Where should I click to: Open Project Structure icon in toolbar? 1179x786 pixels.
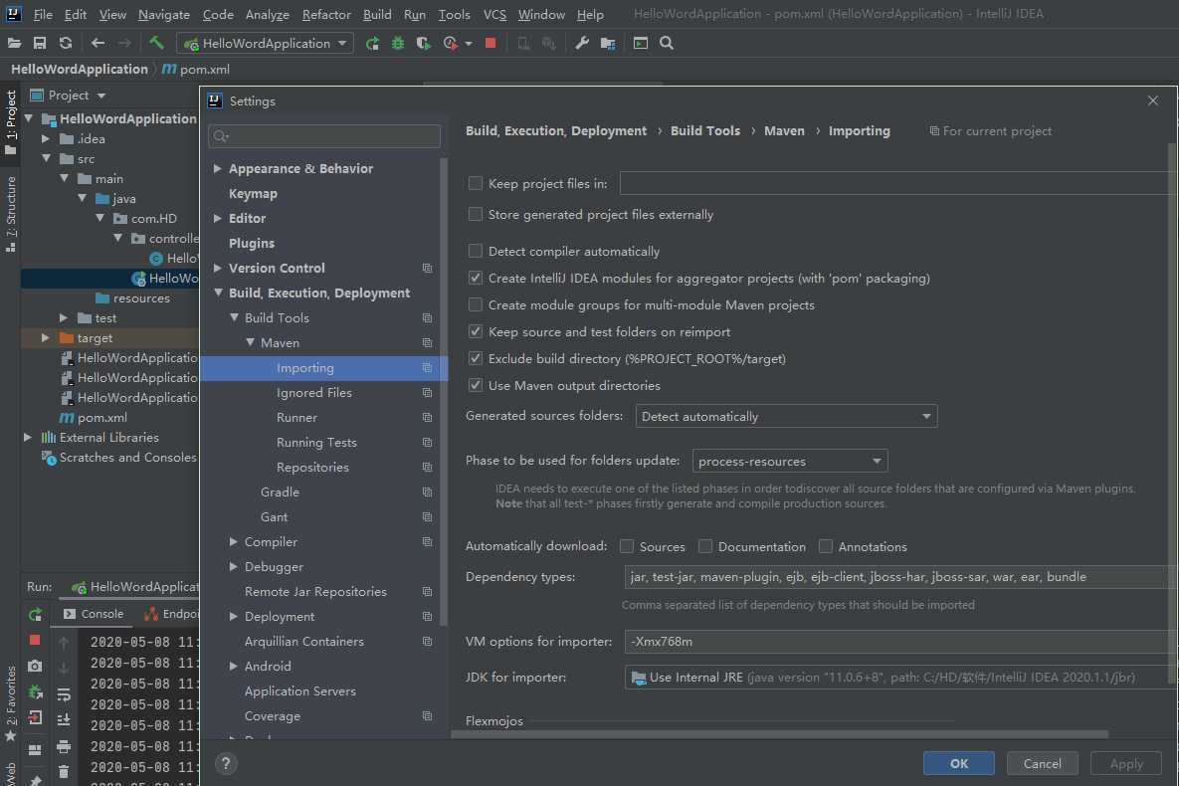point(608,44)
